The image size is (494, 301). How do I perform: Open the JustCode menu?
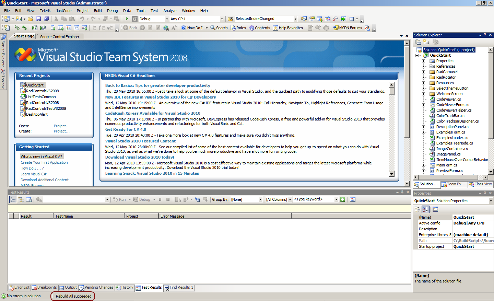coord(64,11)
